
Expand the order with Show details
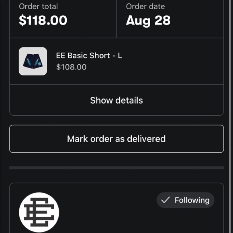coord(117,100)
